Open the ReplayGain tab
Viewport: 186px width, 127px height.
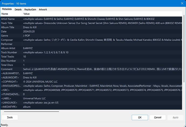[30, 9]
